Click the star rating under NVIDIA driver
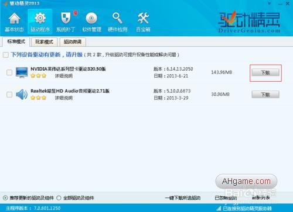This screenshot has width=293, height=212. pyautogui.click(x=38, y=76)
